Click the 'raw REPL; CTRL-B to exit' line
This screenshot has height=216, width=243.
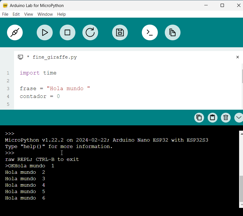click(x=42, y=159)
